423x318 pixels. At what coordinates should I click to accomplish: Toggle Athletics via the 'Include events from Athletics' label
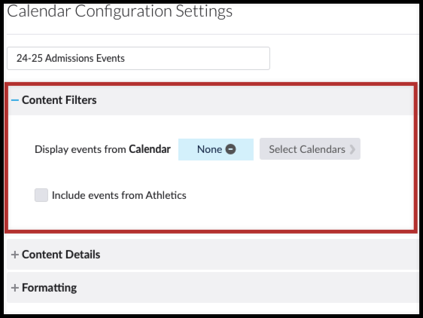(119, 195)
